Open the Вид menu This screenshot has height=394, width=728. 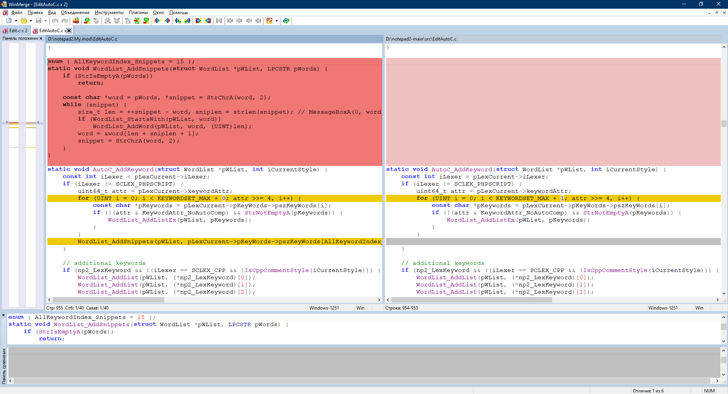[x=52, y=13]
